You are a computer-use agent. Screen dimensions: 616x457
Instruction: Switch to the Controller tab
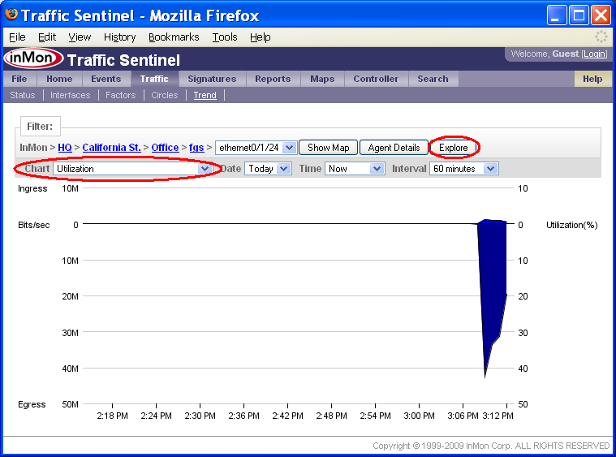(376, 79)
